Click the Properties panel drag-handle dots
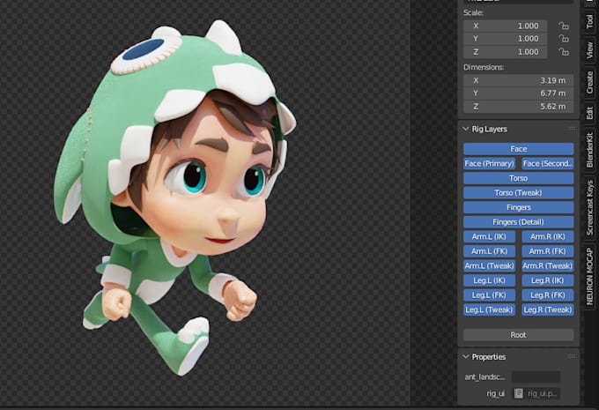The height and width of the screenshot is (410, 599). click(x=571, y=357)
